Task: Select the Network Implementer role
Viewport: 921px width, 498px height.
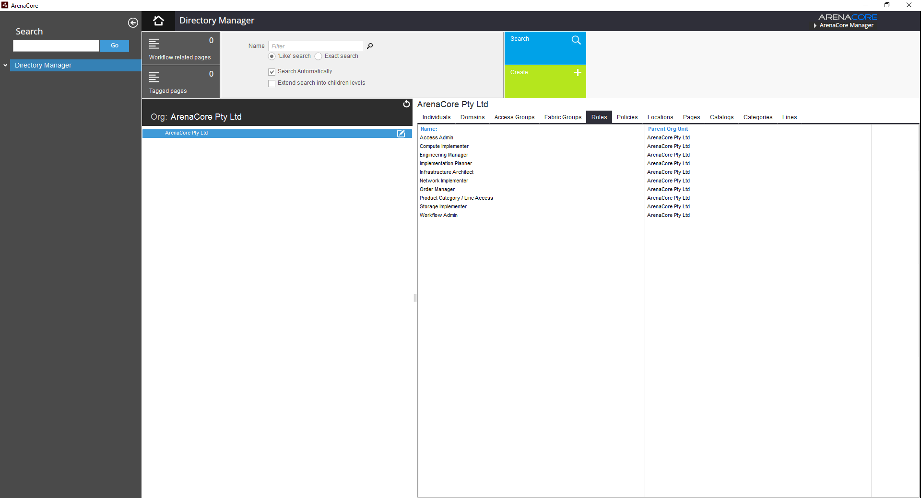Action: point(444,181)
